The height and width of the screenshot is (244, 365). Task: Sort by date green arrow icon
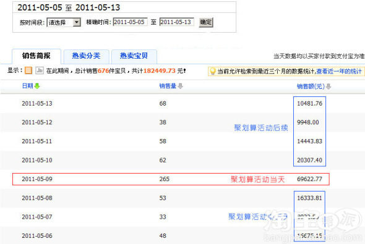[36, 86]
